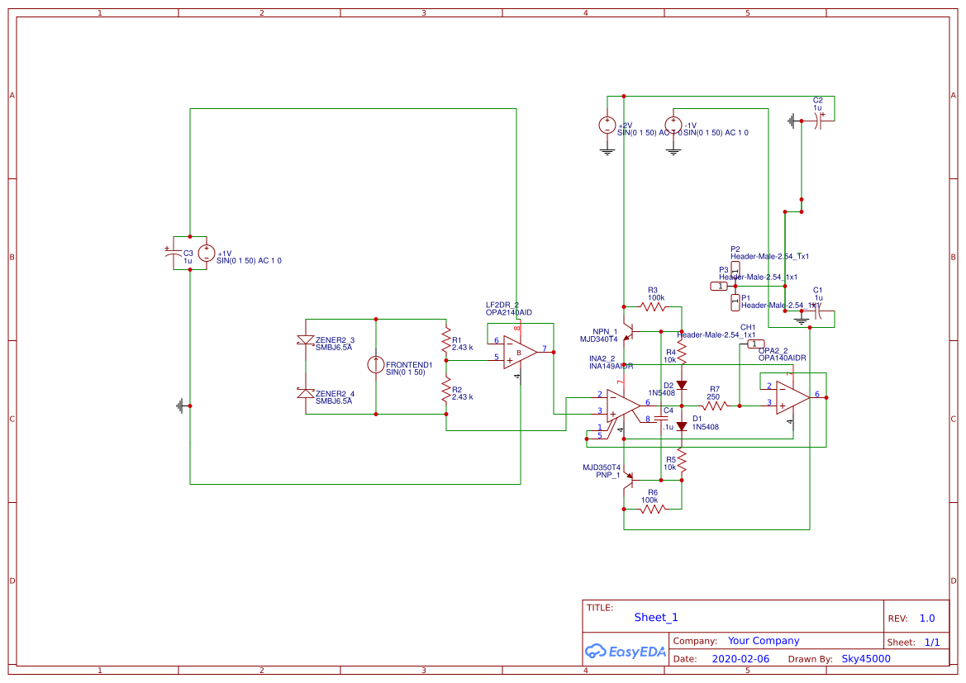This screenshot has height=683, width=966.
Task: Click the ZENER2_3 diode symbol
Action: (x=306, y=340)
